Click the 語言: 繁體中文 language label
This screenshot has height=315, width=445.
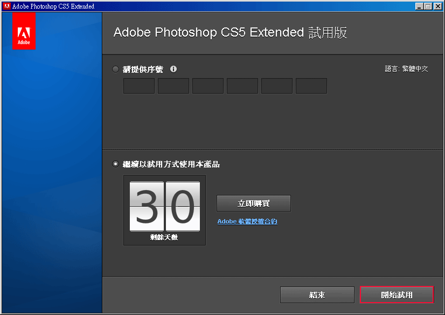[x=406, y=69]
